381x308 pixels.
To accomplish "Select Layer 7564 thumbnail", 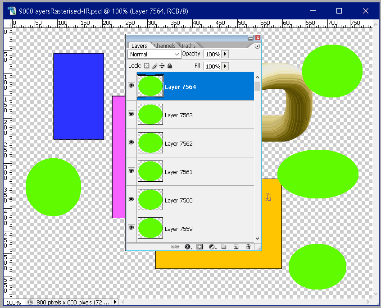I will 150,86.
